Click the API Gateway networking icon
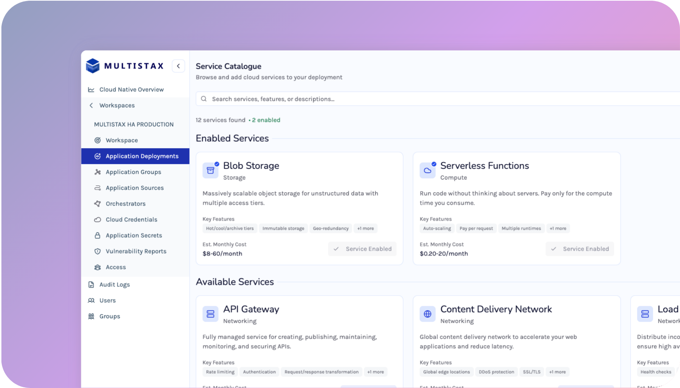This screenshot has width=680, height=388. pos(210,314)
